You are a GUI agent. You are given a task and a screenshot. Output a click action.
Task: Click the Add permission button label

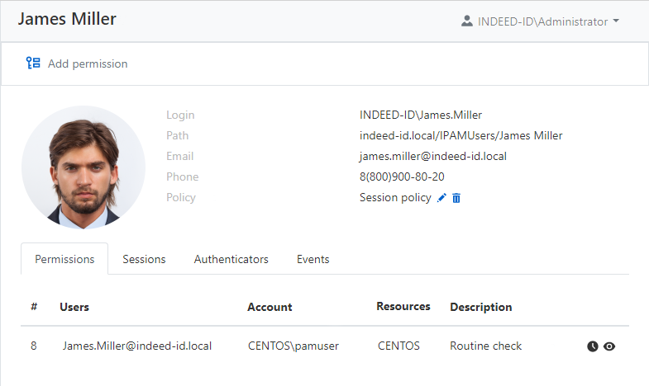[x=88, y=64]
